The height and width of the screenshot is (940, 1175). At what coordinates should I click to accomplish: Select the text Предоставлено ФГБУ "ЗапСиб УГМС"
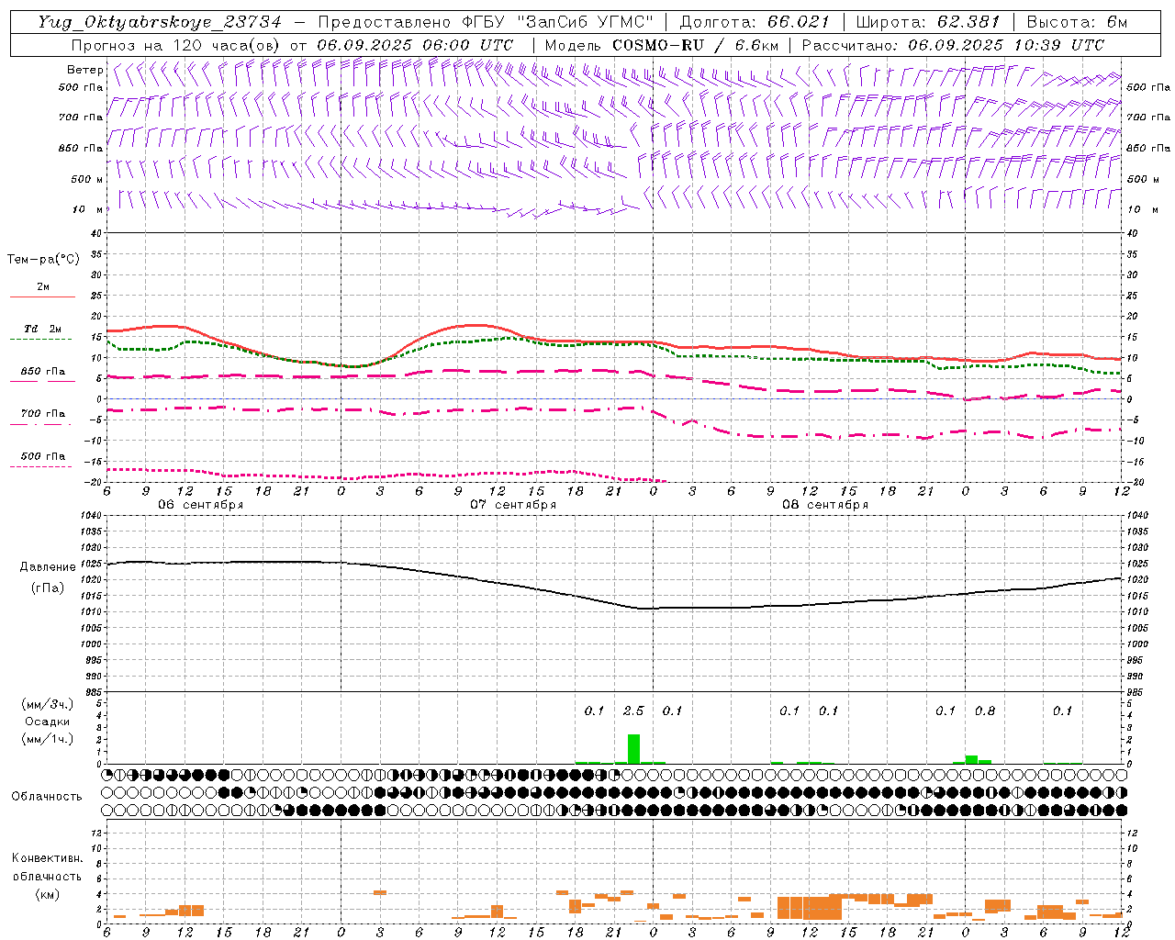click(x=486, y=22)
